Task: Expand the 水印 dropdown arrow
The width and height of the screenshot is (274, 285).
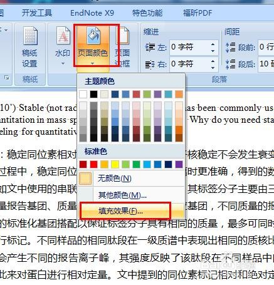Action: pos(63,63)
